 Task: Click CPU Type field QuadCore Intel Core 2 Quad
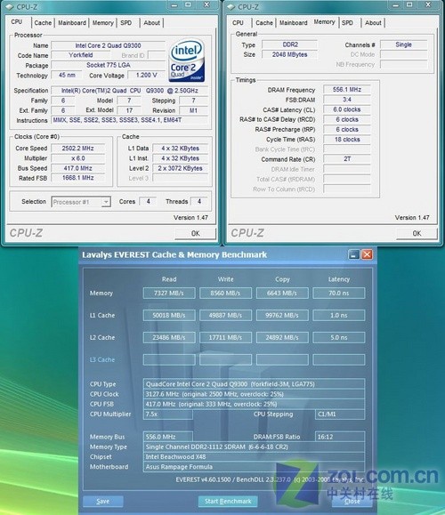tap(254, 384)
